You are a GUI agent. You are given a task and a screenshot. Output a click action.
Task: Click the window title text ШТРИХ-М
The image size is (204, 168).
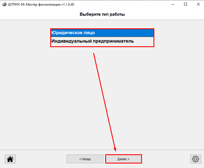(15, 4)
